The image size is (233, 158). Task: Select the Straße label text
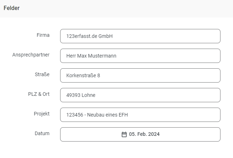[42, 74]
